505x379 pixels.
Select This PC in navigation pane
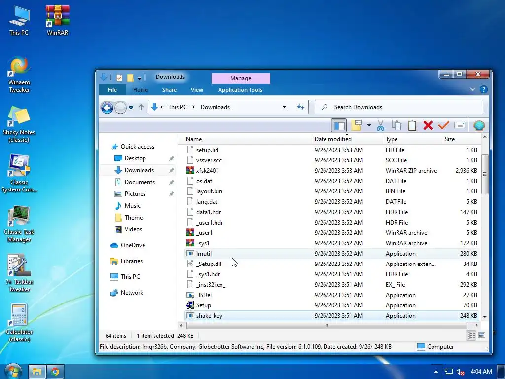[x=130, y=277]
